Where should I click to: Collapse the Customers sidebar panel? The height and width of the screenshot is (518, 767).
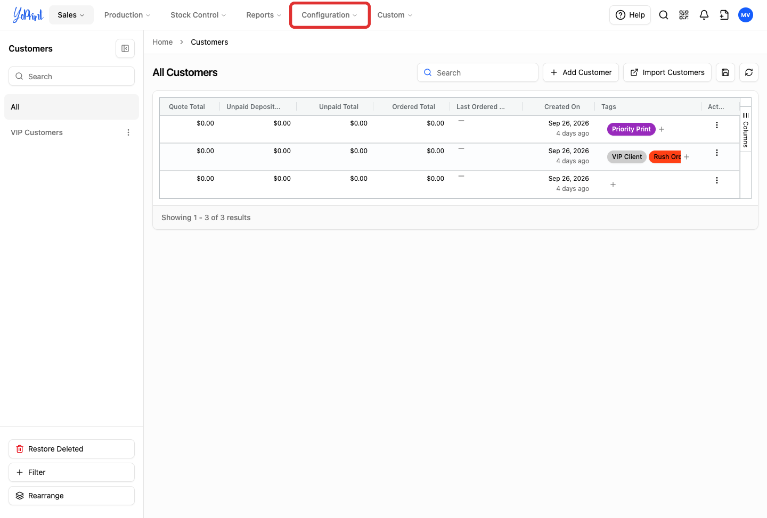(x=125, y=48)
